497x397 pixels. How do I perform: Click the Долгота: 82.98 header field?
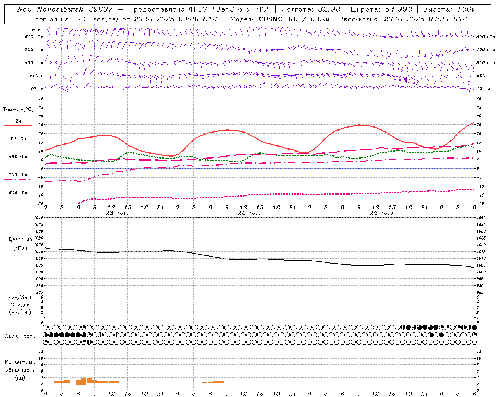coord(311,10)
